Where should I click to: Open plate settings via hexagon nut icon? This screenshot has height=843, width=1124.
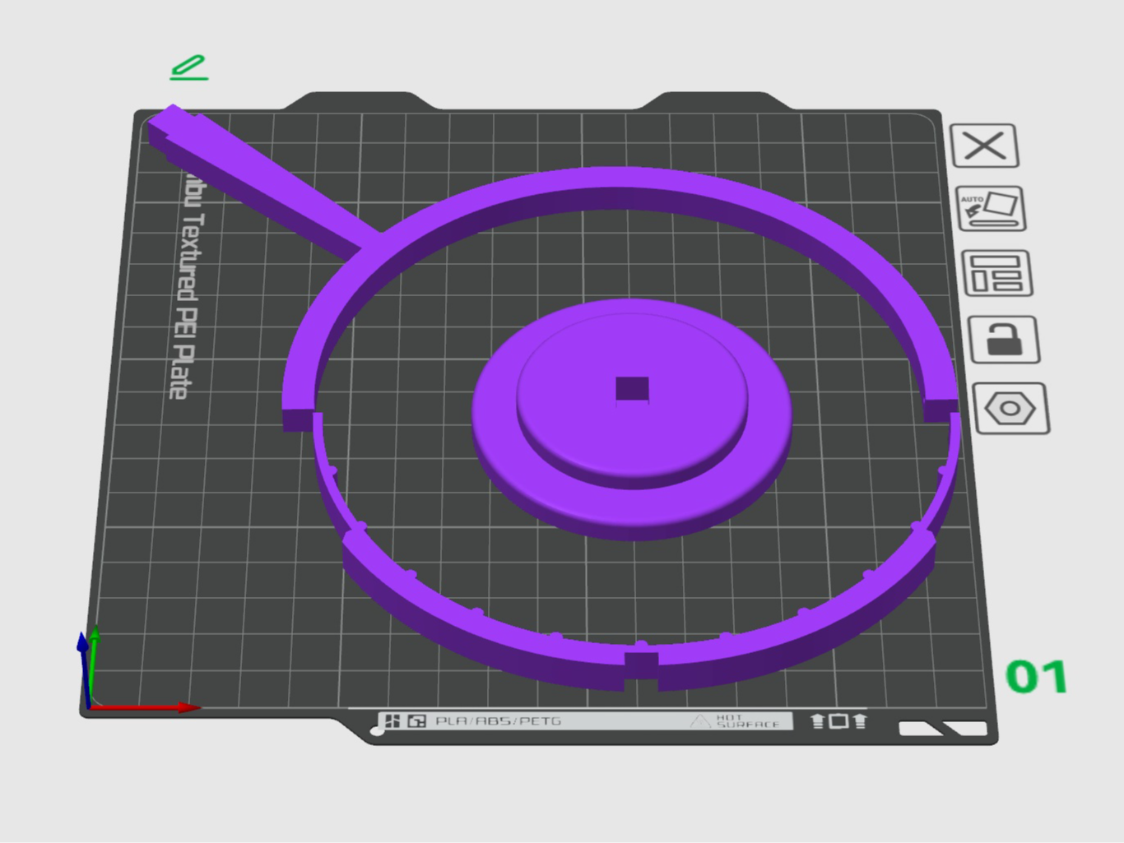click(x=1010, y=408)
